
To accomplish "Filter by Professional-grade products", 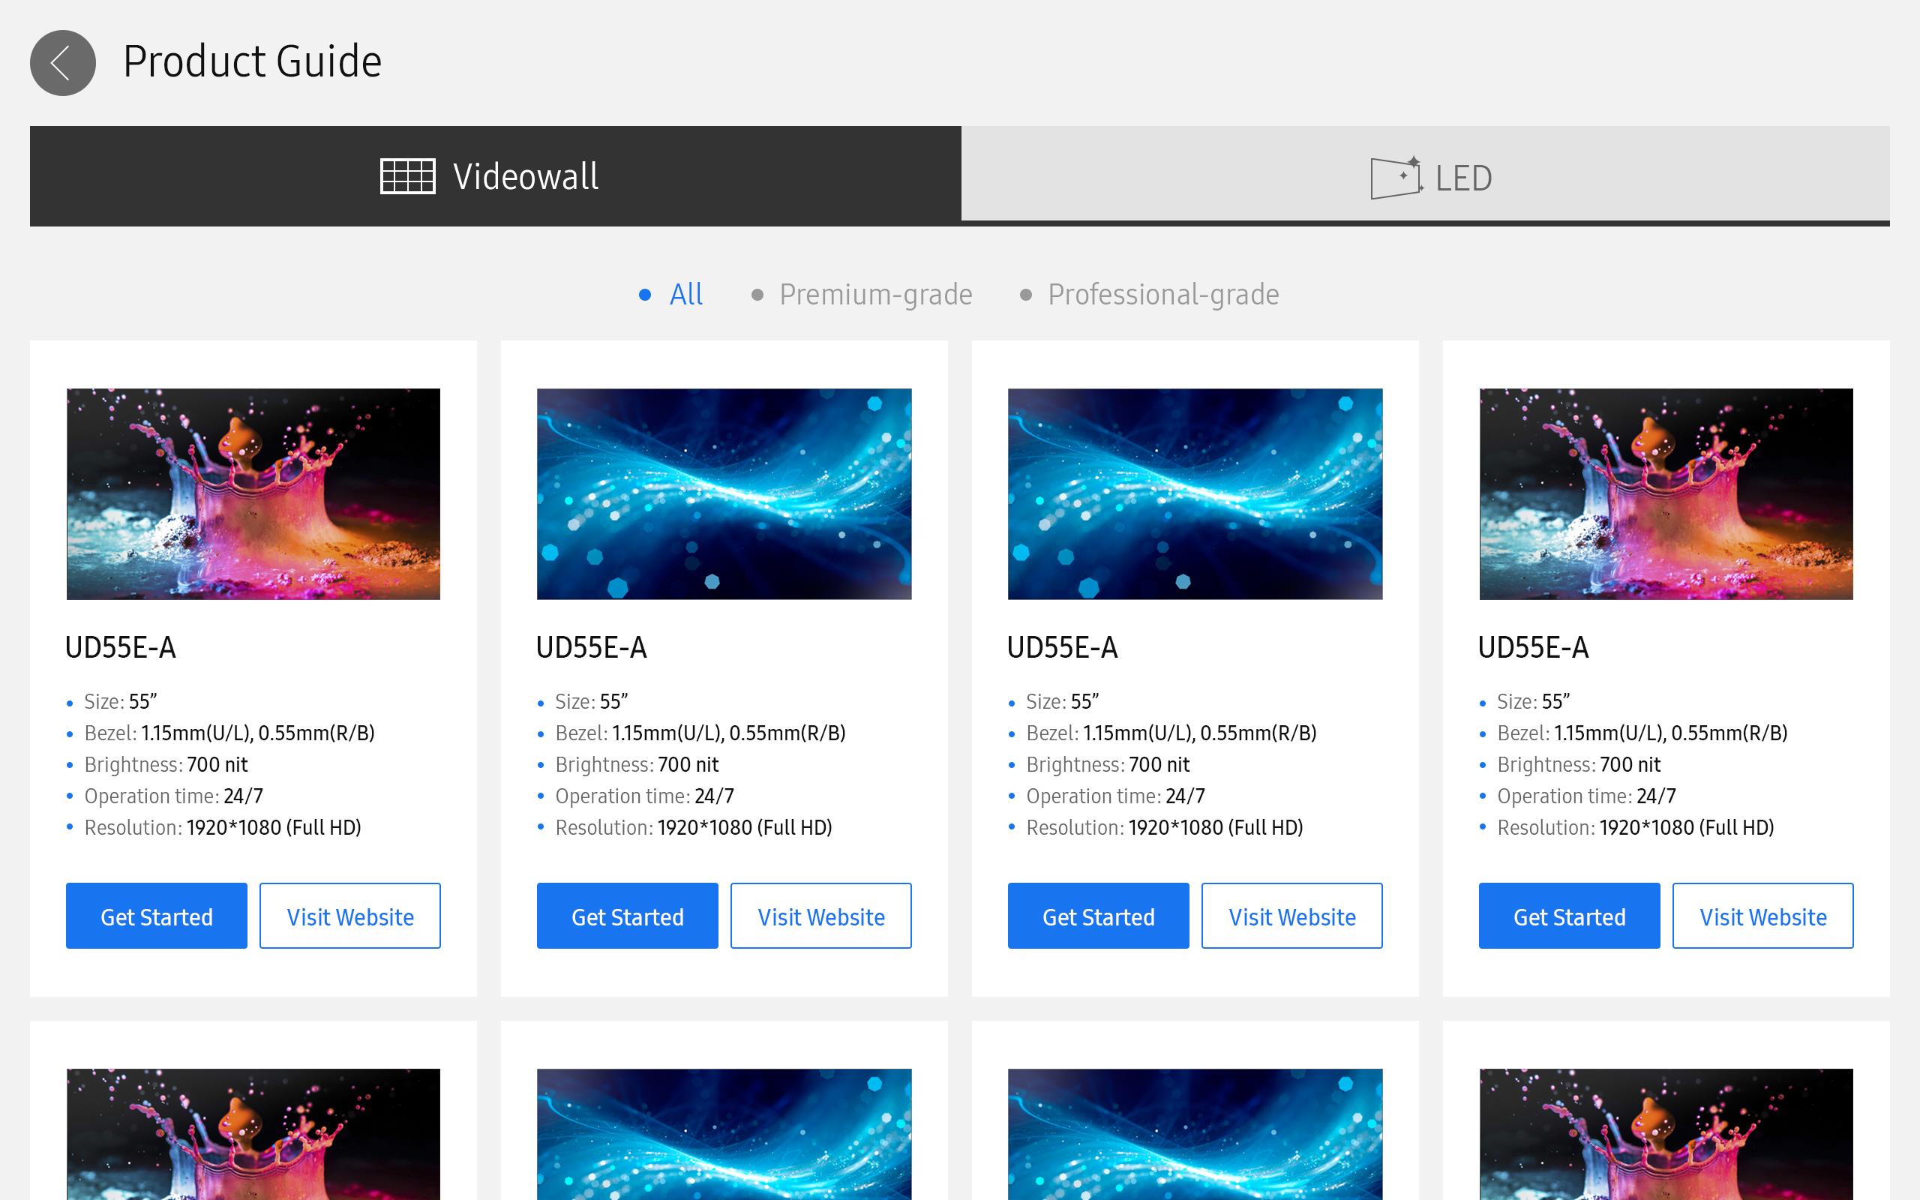I will coord(1150,295).
